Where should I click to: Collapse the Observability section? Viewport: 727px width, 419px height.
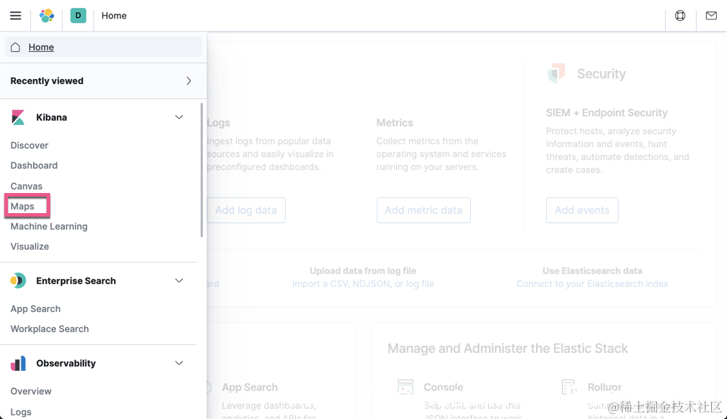coord(179,363)
